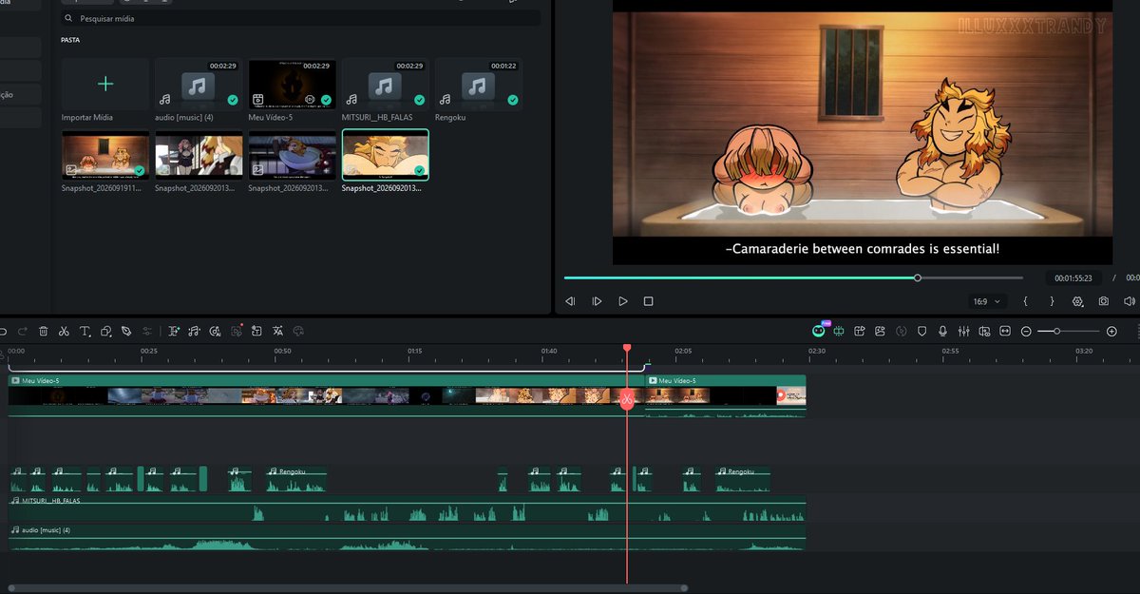
Task: Open the AI Copilot assistant icon
Action: click(x=819, y=331)
